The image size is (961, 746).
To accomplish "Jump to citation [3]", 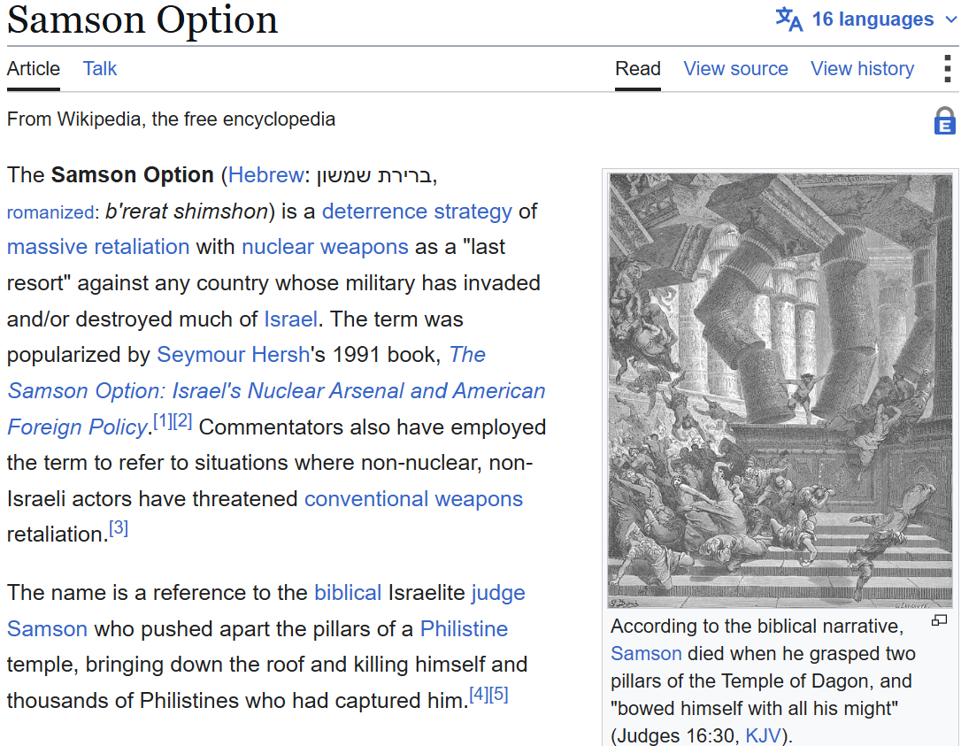I will point(119,528).
